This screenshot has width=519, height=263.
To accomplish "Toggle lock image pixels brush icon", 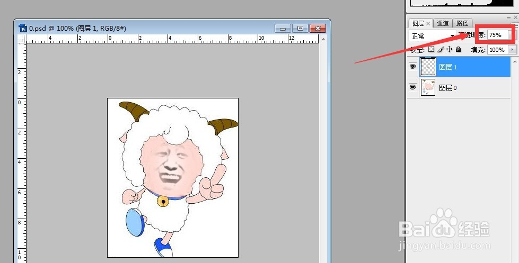I will coord(440,49).
